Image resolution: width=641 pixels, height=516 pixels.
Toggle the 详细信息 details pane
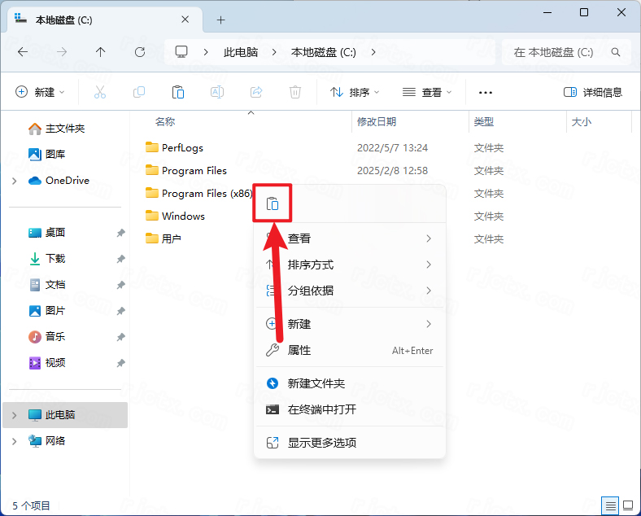(x=593, y=93)
